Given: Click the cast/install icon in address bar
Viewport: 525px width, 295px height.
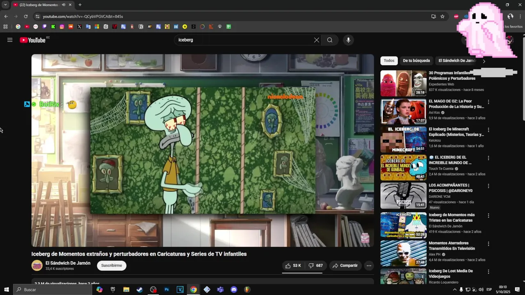Looking at the screenshot, I should pyautogui.click(x=434, y=16).
